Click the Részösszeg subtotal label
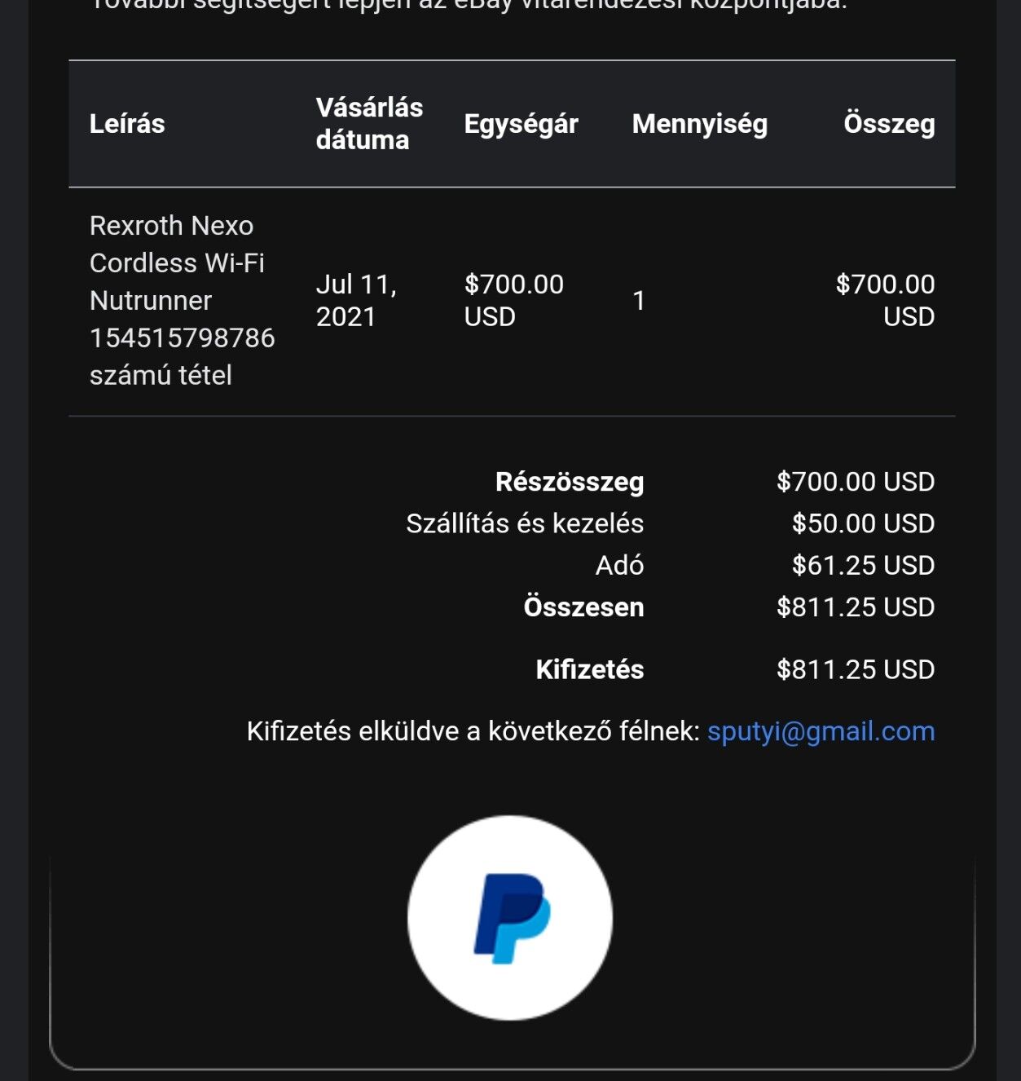This screenshot has height=1081, width=1021. [570, 482]
